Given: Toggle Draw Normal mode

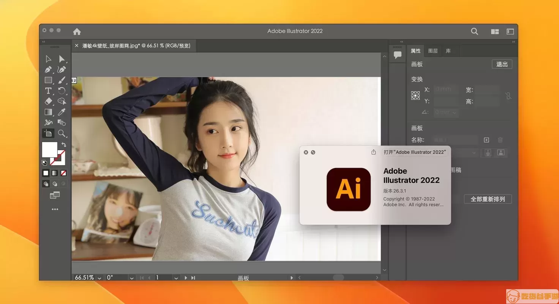Looking at the screenshot, I should [46, 184].
